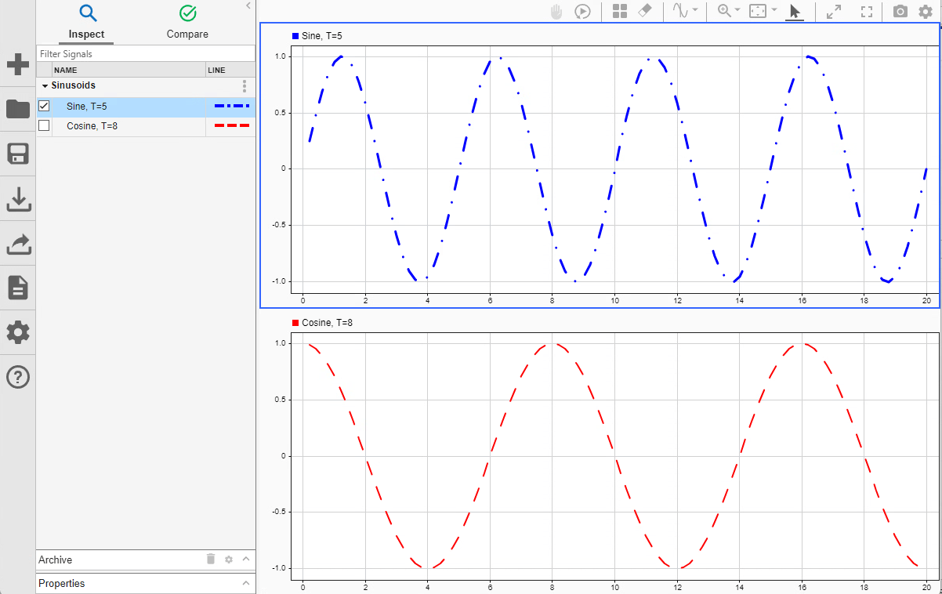Click the Filter Signals input field
This screenshot has width=942, height=594.
point(146,54)
